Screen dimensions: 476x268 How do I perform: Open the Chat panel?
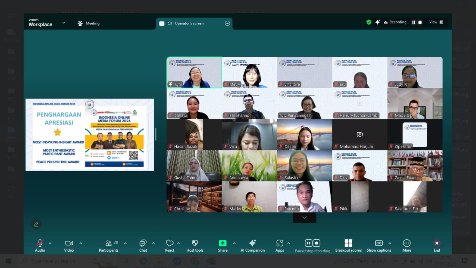tap(143, 243)
